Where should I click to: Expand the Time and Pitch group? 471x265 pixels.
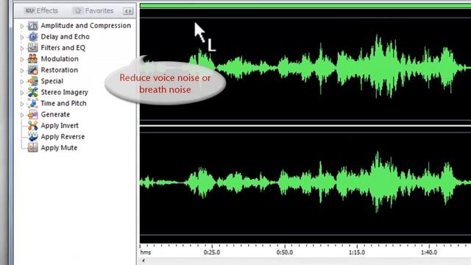pos(22,104)
